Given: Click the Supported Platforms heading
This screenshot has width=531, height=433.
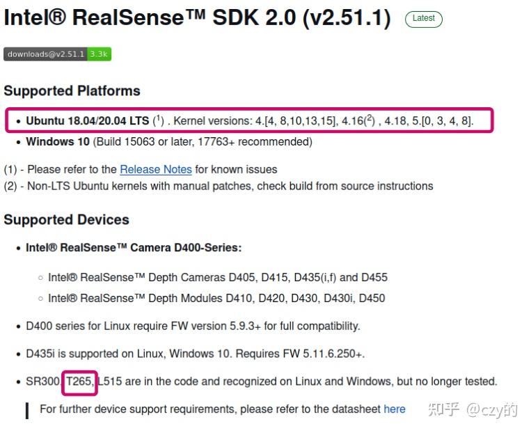Looking at the screenshot, I should (72, 90).
